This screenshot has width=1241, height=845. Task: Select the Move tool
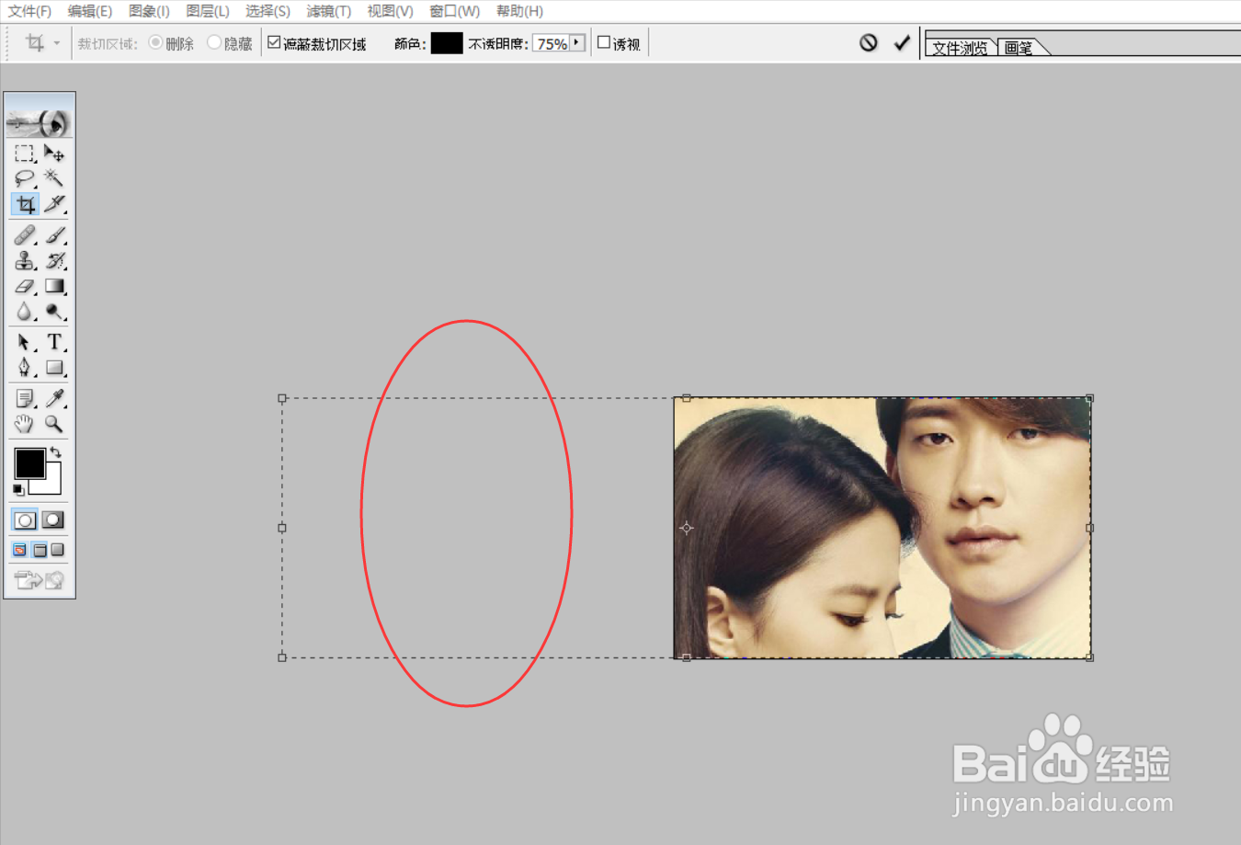click(x=54, y=154)
